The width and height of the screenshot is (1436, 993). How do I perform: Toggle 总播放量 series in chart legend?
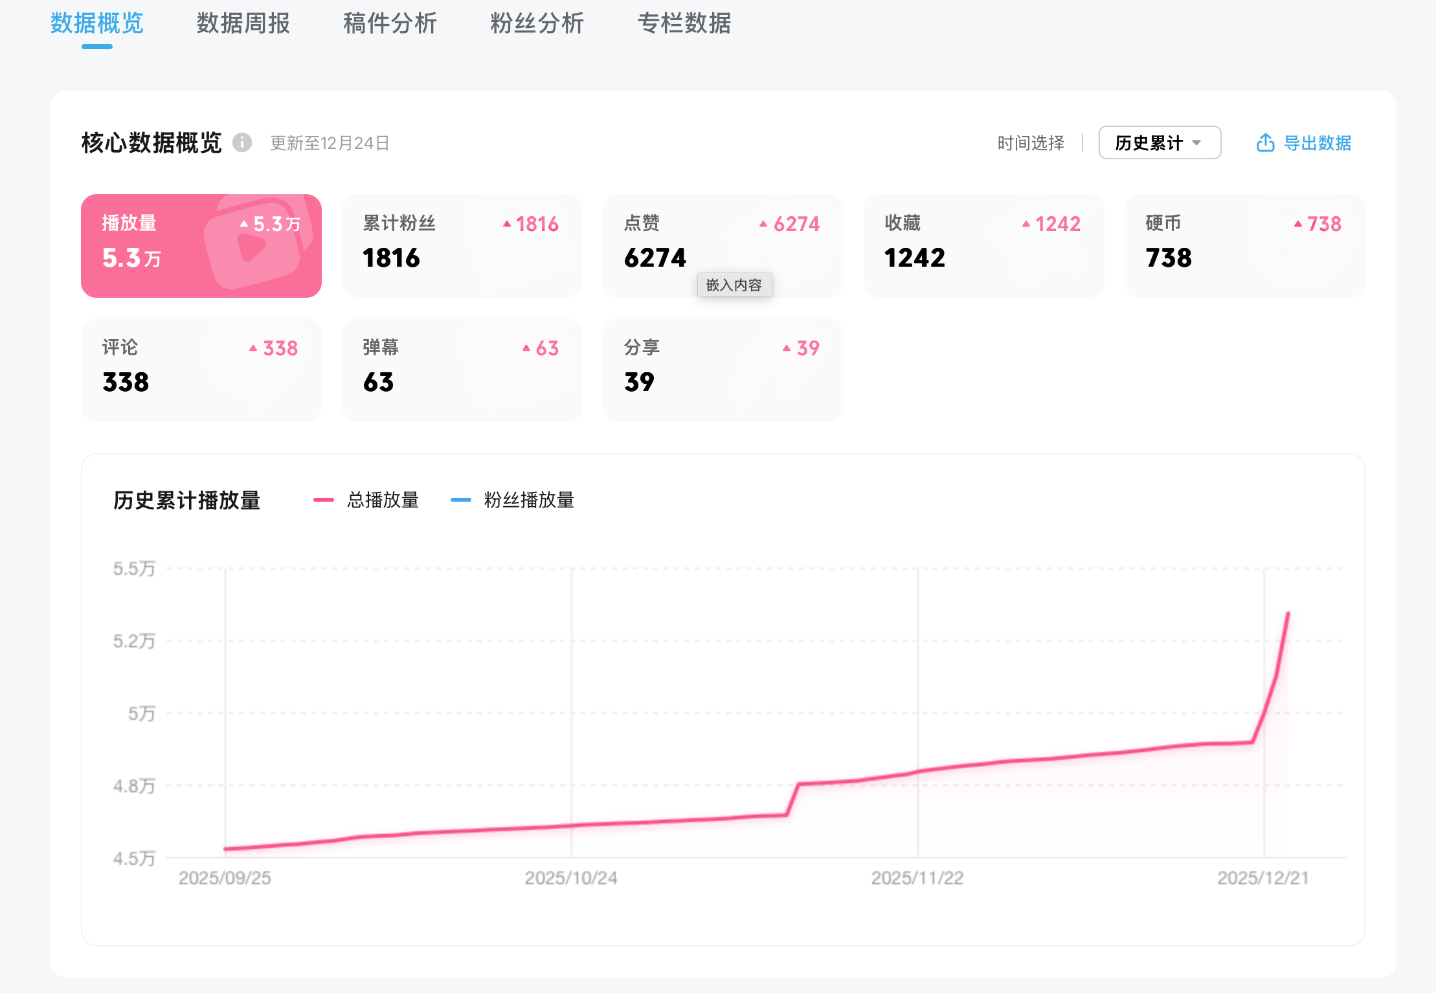click(383, 500)
